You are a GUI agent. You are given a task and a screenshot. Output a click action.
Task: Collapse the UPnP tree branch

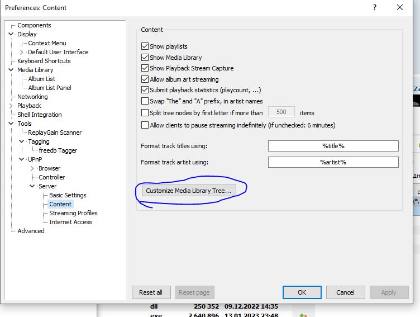22,159
